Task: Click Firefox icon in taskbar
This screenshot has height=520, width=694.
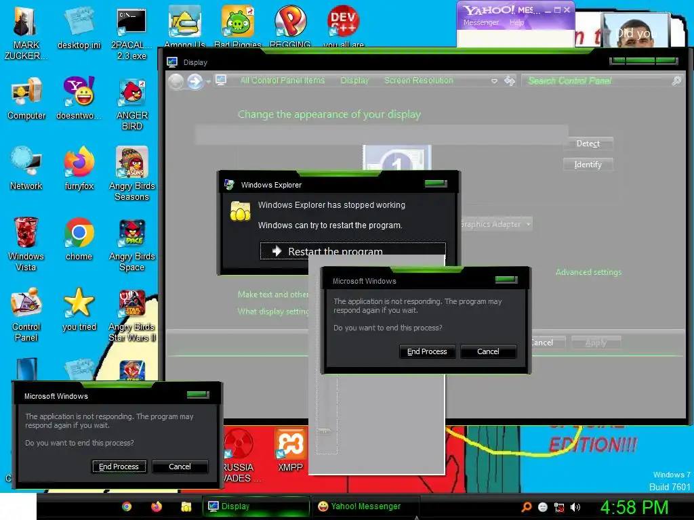Action: click(x=157, y=506)
